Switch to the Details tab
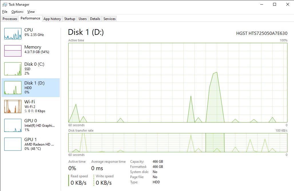Screen dimensions: 294x191 point(95,19)
